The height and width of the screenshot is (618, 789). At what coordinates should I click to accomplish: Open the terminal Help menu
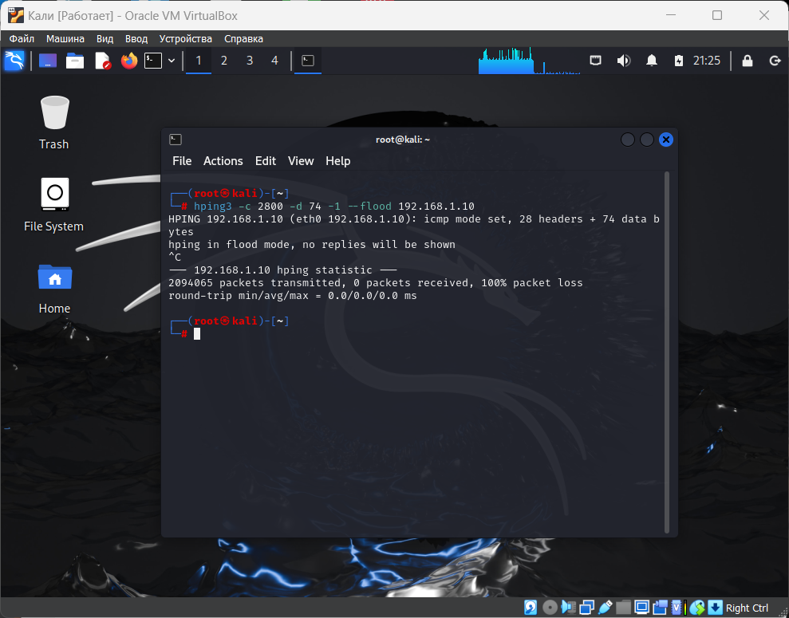[x=337, y=161]
